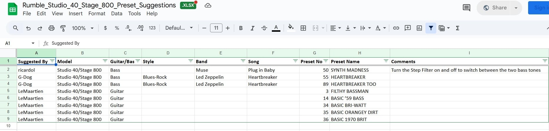Open horizontal align options
This screenshot has height=131, width=549.
[x=335, y=28]
